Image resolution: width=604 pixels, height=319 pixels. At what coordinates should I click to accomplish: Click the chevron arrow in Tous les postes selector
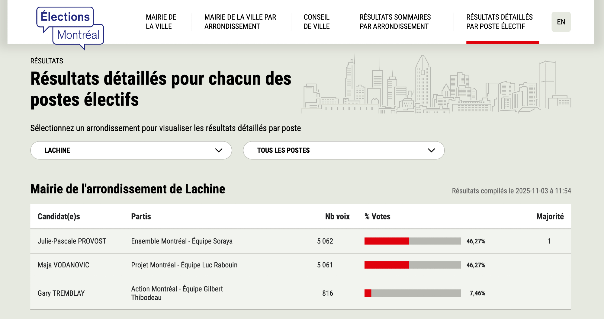click(431, 150)
